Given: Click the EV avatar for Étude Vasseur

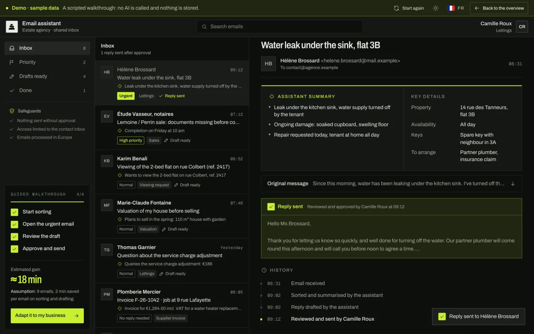Looking at the screenshot, I should [107, 116].
